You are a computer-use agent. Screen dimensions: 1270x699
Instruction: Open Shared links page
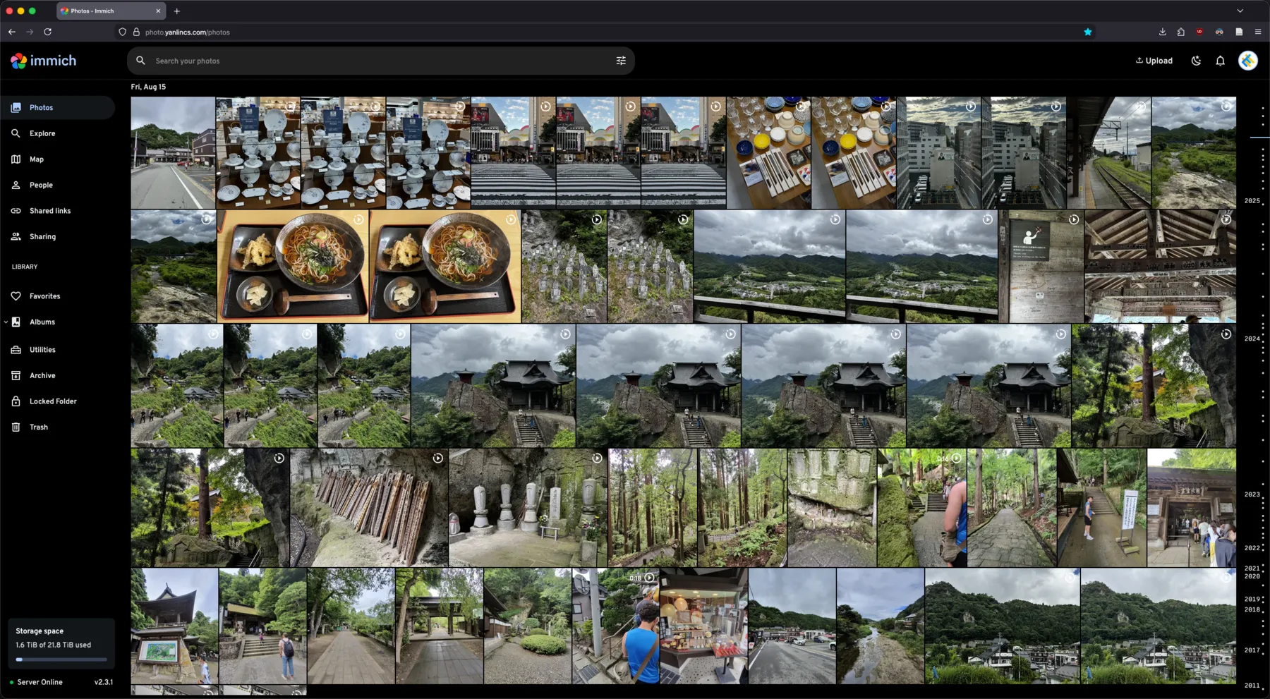[49, 211]
